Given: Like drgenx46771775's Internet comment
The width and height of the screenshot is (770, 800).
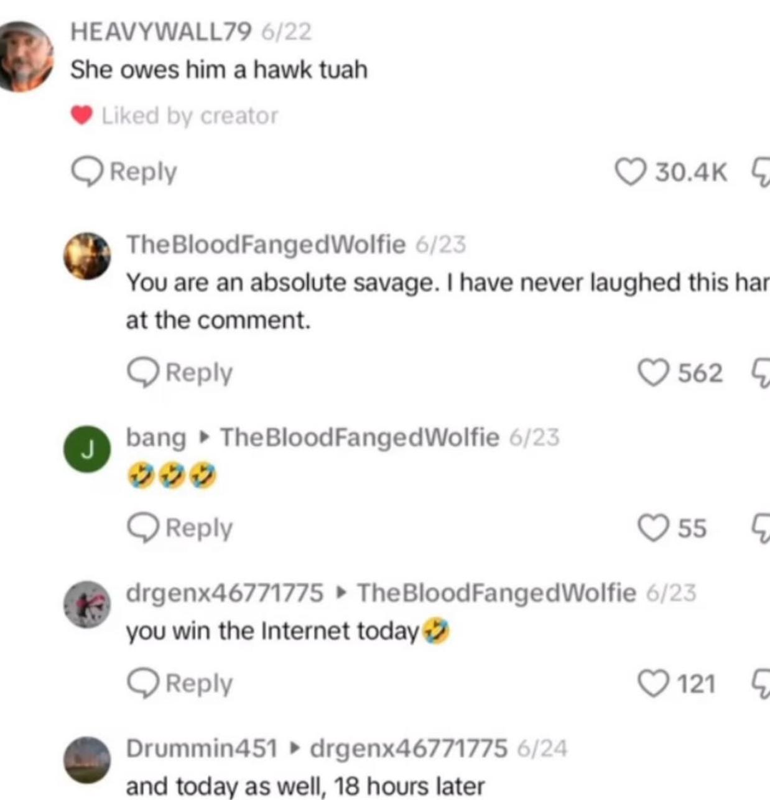Looking at the screenshot, I should pos(652,684).
